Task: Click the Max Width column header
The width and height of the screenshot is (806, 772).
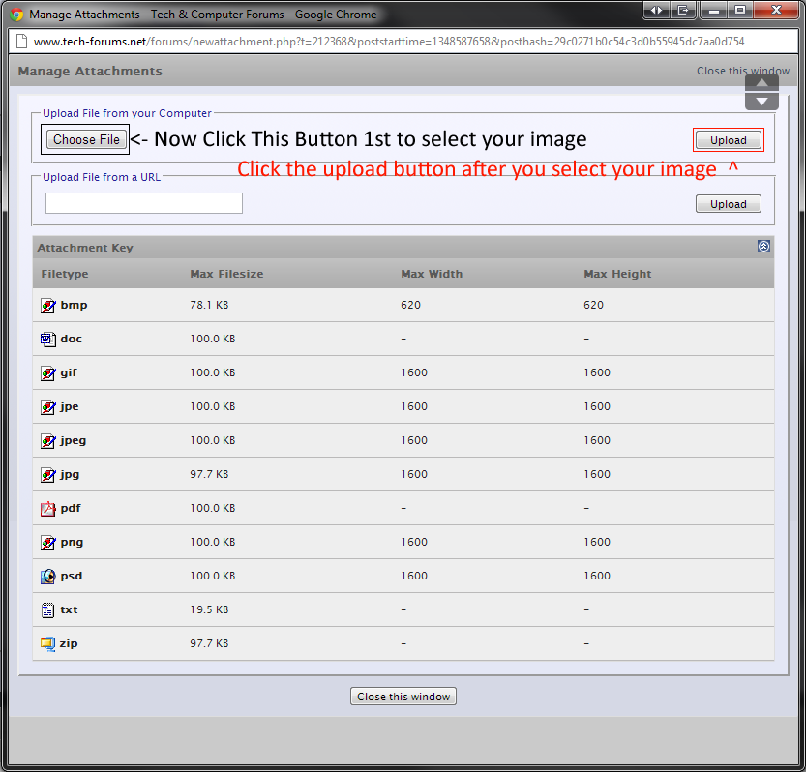Action: [x=432, y=274]
